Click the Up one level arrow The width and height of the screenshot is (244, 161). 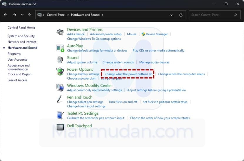tap(30, 15)
